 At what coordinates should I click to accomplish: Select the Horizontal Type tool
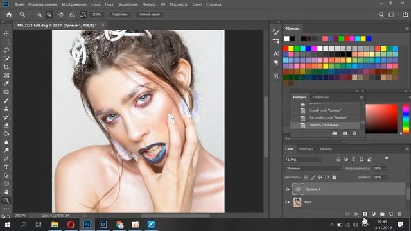tap(6, 167)
